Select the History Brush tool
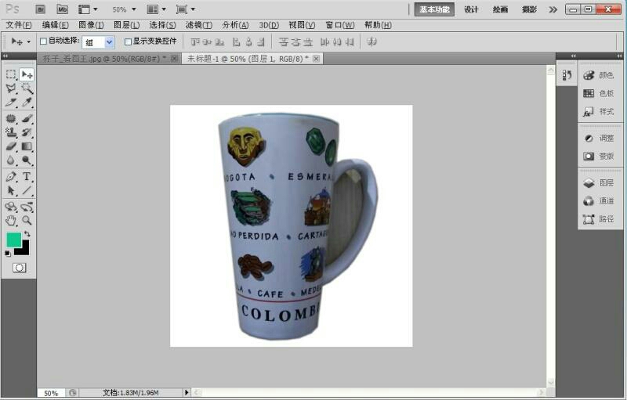The width and height of the screenshot is (627, 400). 27,132
